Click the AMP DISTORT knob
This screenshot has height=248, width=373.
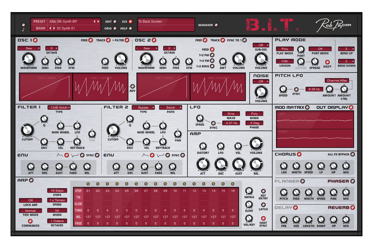[x=203, y=146]
